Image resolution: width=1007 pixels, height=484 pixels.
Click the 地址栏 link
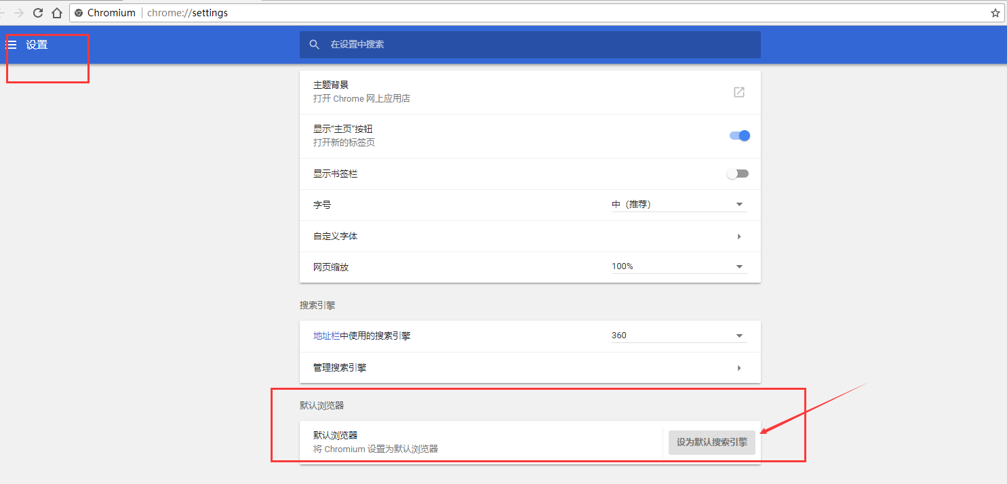pyautogui.click(x=326, y=336)
